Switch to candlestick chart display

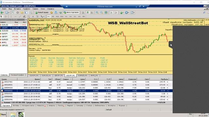88,12
